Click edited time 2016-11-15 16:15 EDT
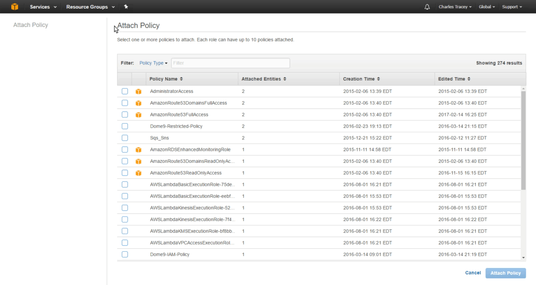536x285 pixels. (462, 173)
